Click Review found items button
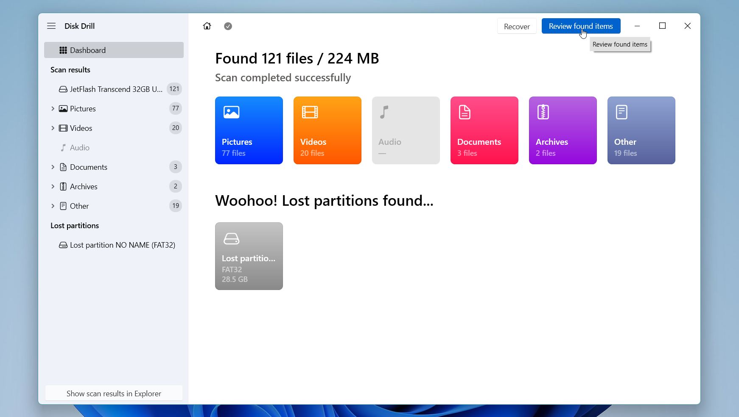Screen dimensions: 739x417 [581, 26]
